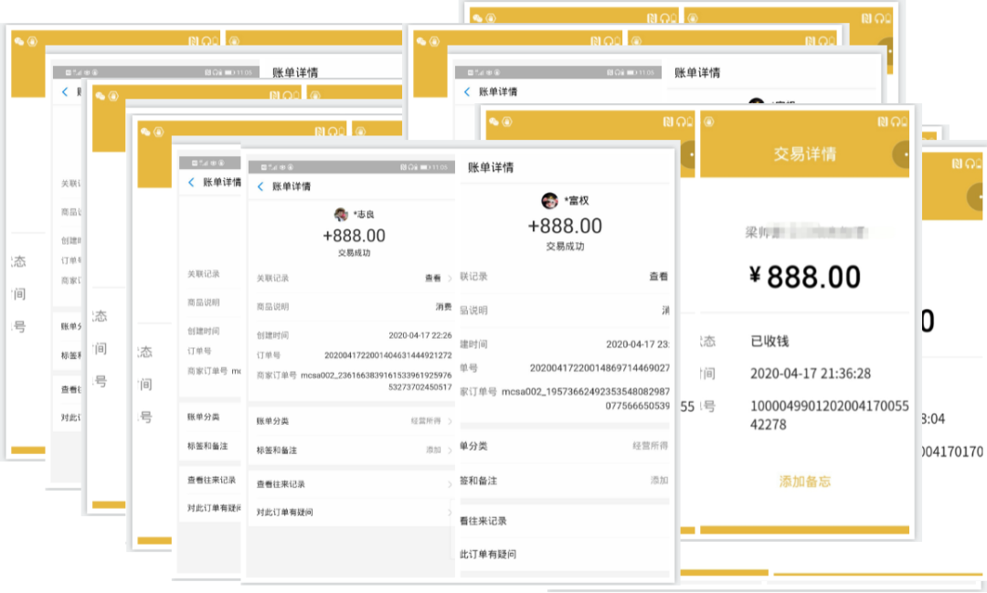Tap the floating dot button beside 交易详情 title
Image resolution: width=987 pixels, height=593 pixels.
tap(902, 154)
